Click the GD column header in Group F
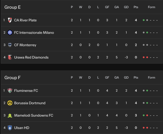 (x=126, y=78)
